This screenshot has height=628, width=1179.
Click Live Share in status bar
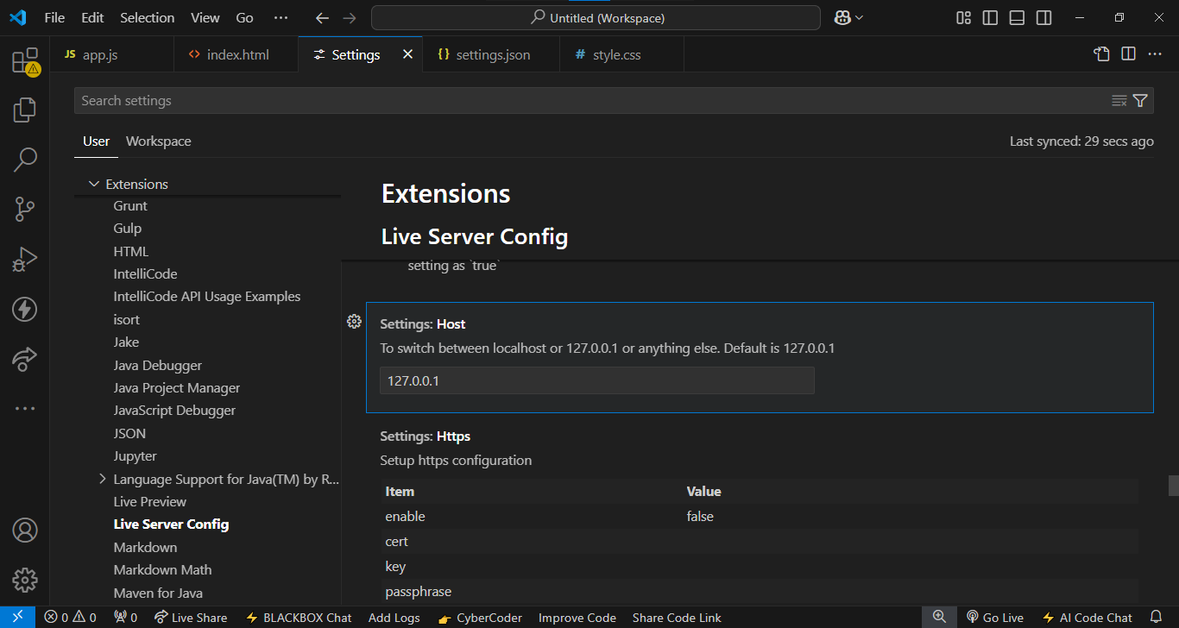(x=191, y=618)
